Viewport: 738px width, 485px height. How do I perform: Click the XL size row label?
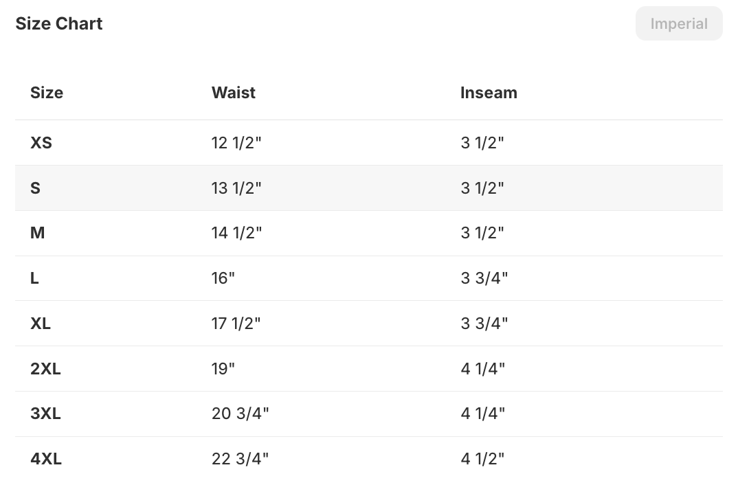click(41, 324)
